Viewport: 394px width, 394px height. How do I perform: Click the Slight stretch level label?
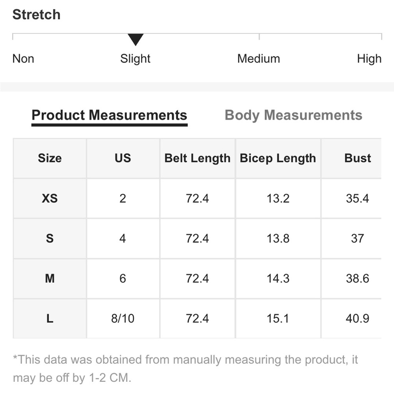pos(135,59)
